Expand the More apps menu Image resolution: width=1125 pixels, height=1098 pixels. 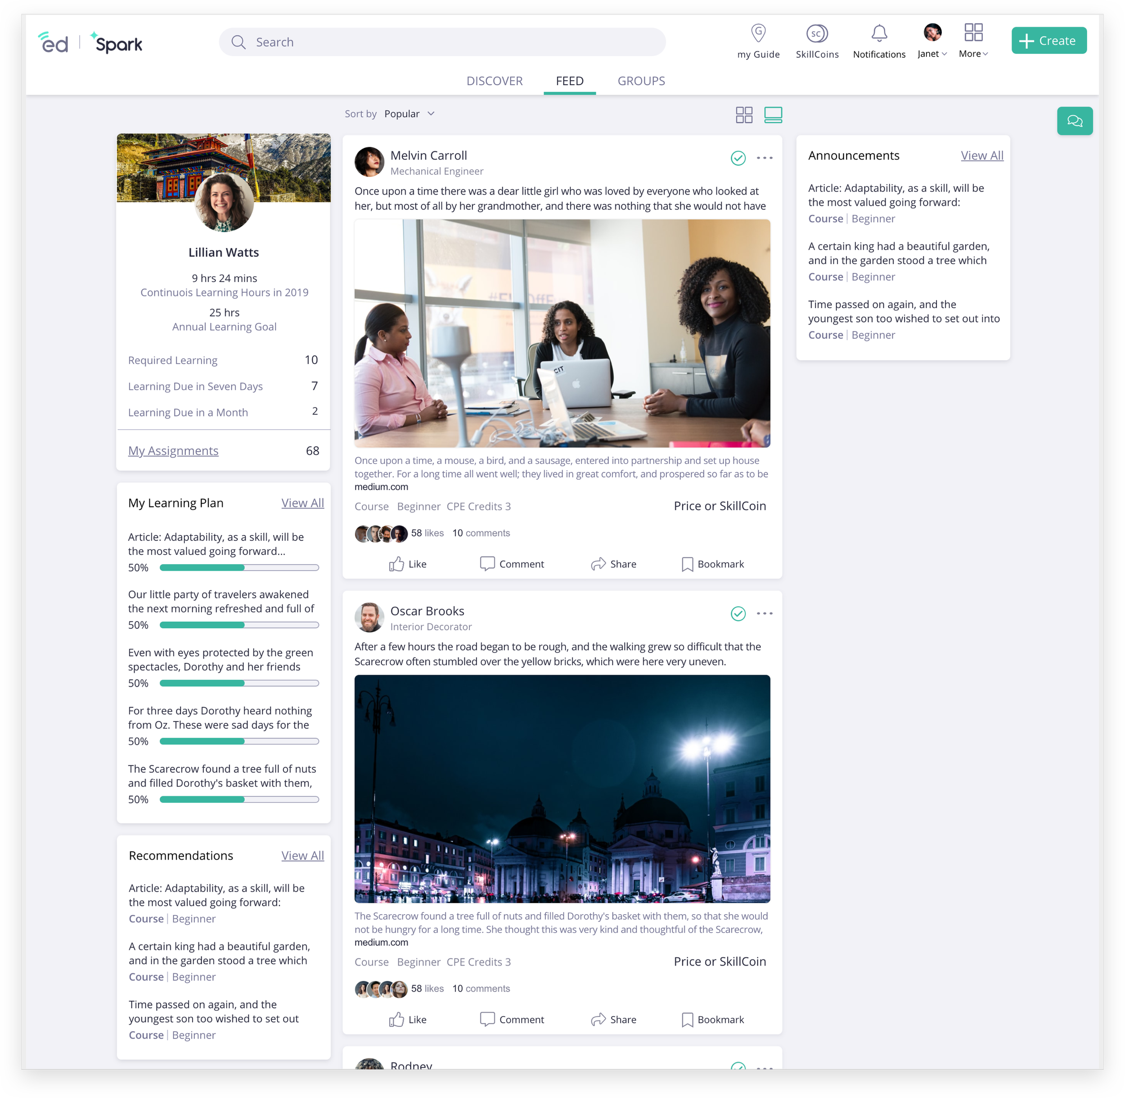pyautogui.click(x=973, y=54)
